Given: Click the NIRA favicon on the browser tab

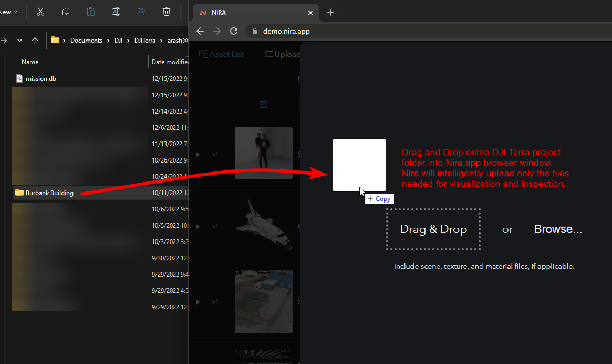Looking at the screenshot, I should click(203, 13).
